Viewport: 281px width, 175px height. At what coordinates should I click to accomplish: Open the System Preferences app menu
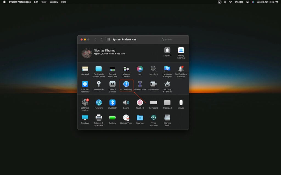tap(20, 2)
